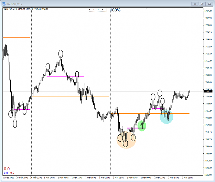This screenshot has width=215, height=182.
Task: Click the 1 Mar 04:45 time label
Action: tap(49, 178)
